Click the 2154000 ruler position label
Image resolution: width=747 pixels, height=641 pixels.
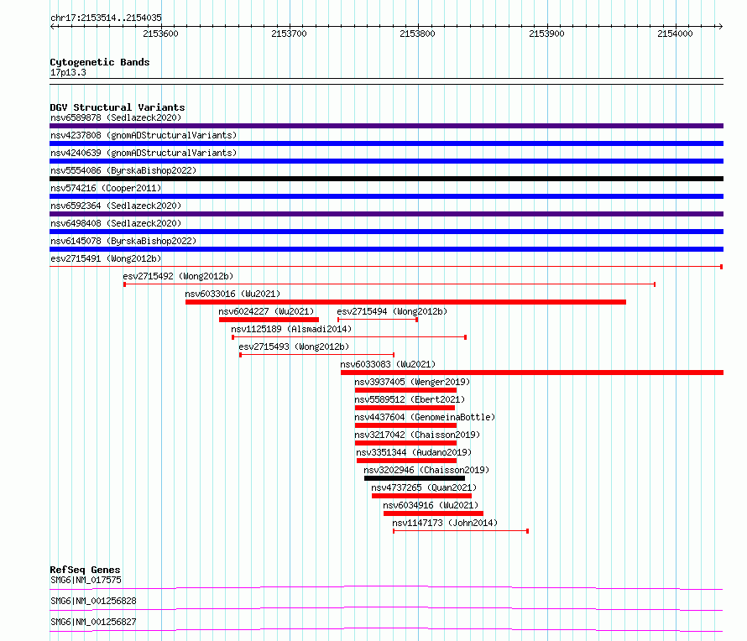click(675, 34)
